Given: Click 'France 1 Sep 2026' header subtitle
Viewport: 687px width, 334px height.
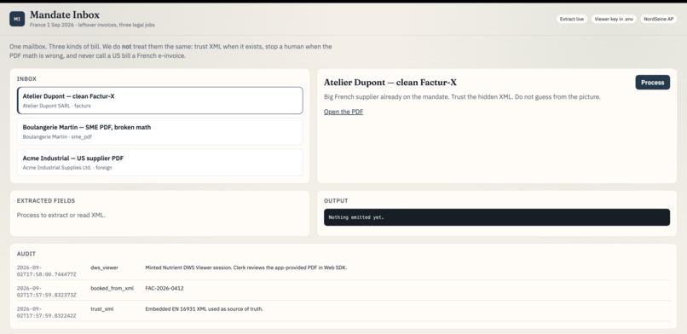Looking at the screenshot, I should [92, 25].
